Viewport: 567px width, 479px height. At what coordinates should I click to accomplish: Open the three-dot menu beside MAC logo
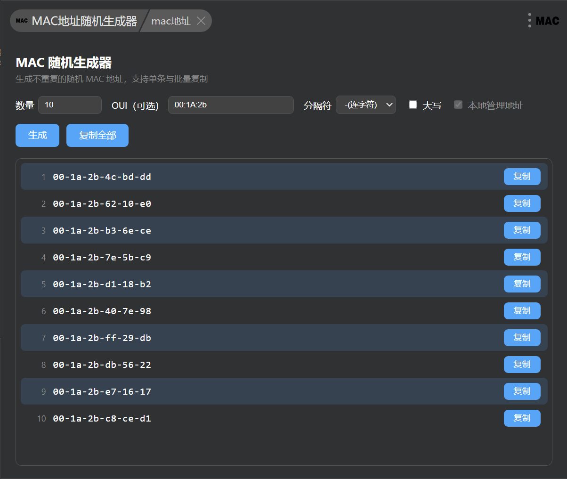(x=530, y=20)
